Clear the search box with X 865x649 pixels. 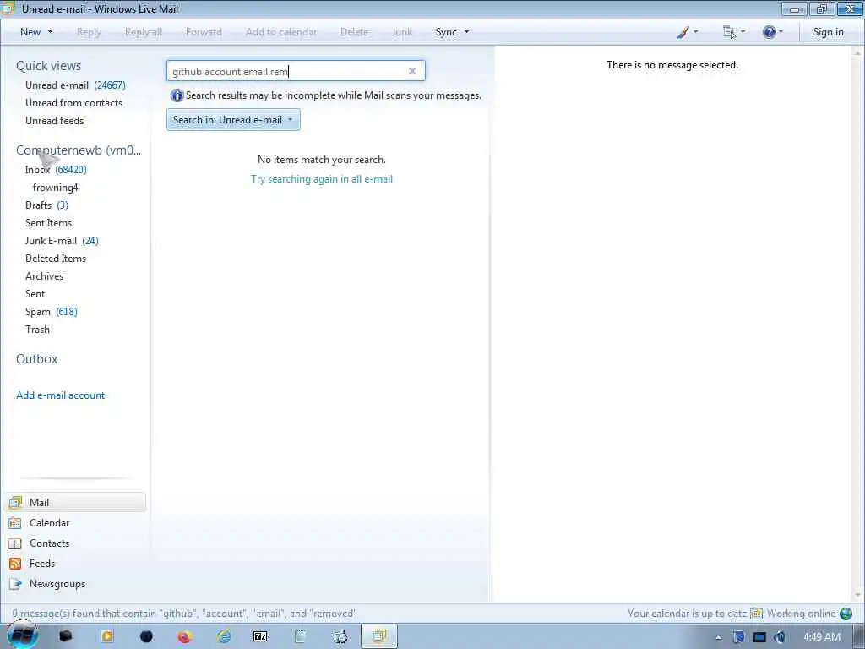click(x=412, y=71)
